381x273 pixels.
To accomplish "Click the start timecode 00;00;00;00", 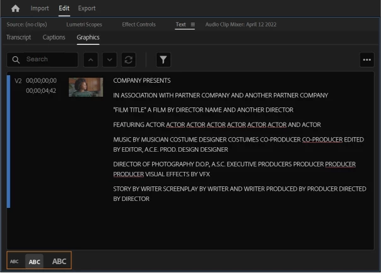I will pos(41,81).
